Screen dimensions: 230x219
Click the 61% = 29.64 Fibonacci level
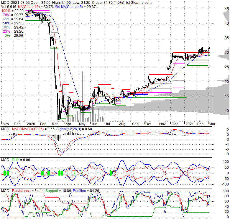[14, 19]
